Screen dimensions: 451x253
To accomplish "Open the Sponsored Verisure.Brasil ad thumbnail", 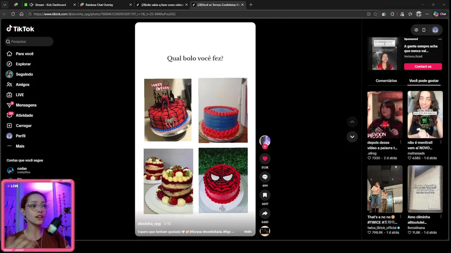I will 384,54.
